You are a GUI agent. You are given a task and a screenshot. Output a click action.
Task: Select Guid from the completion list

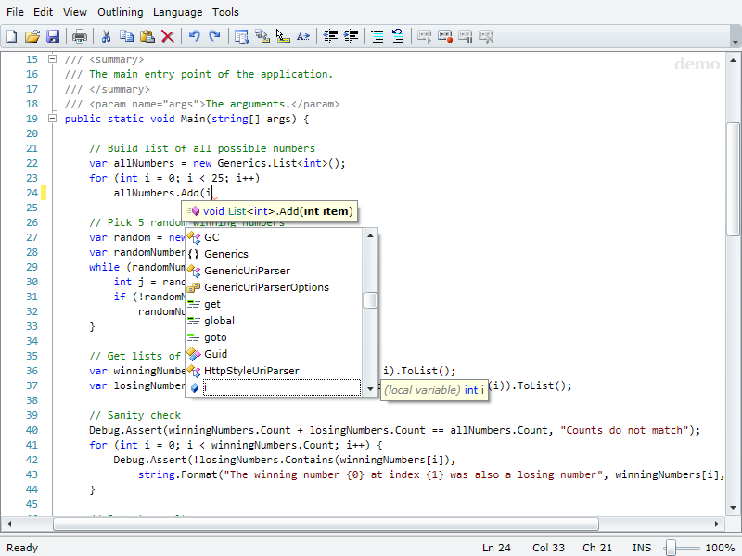pos(274,354)
